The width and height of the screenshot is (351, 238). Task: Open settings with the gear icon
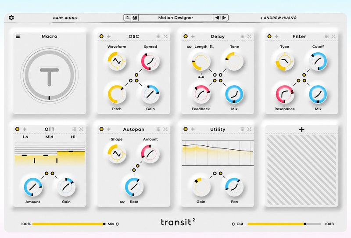(x=11, y=18)
